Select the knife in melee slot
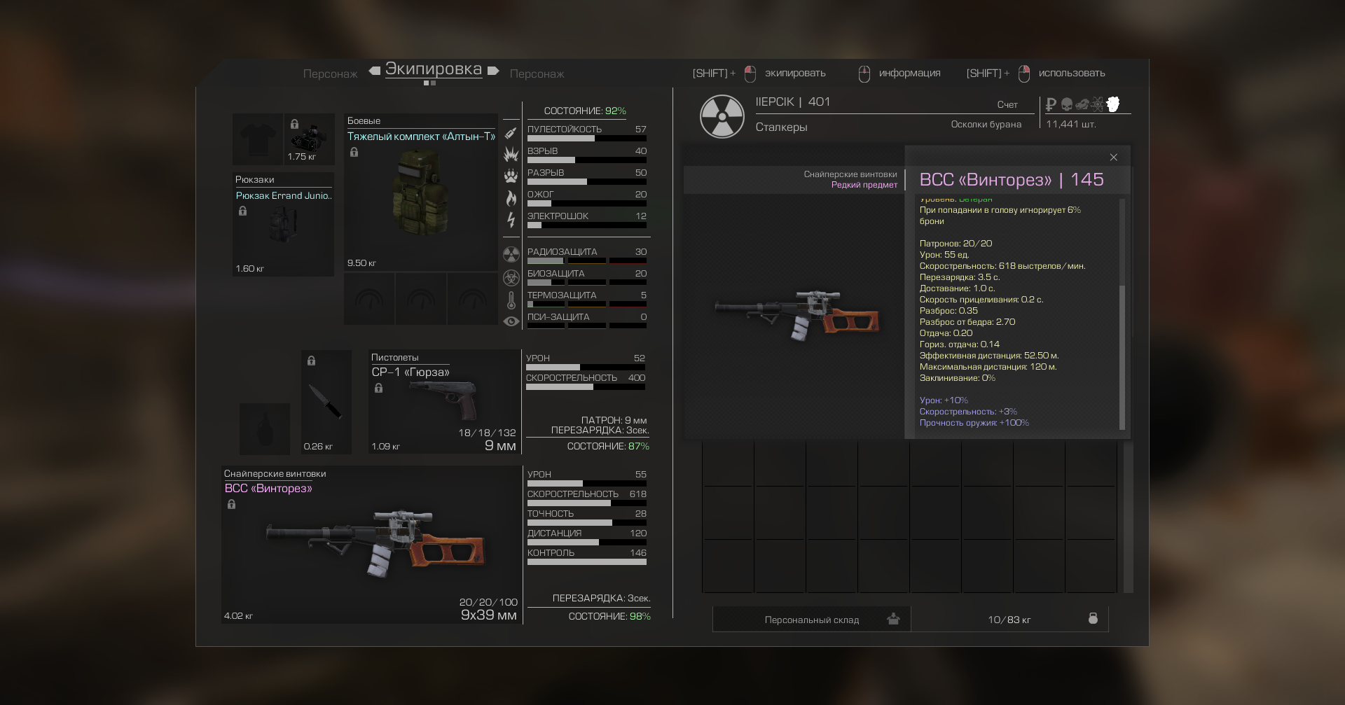 click(x=326, y=402)
